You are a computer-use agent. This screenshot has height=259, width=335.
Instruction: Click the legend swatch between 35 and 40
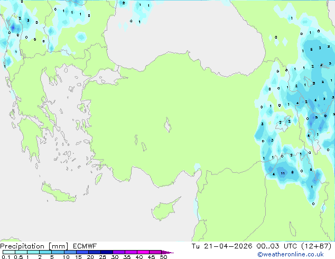[131, 252]
